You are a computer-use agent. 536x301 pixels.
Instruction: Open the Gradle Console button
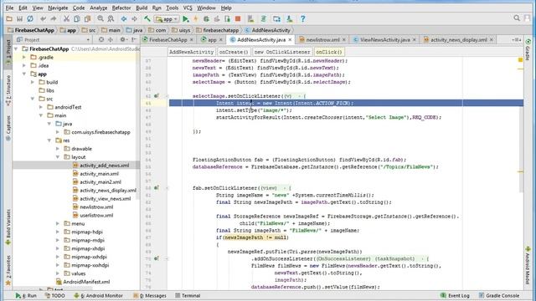499,295
